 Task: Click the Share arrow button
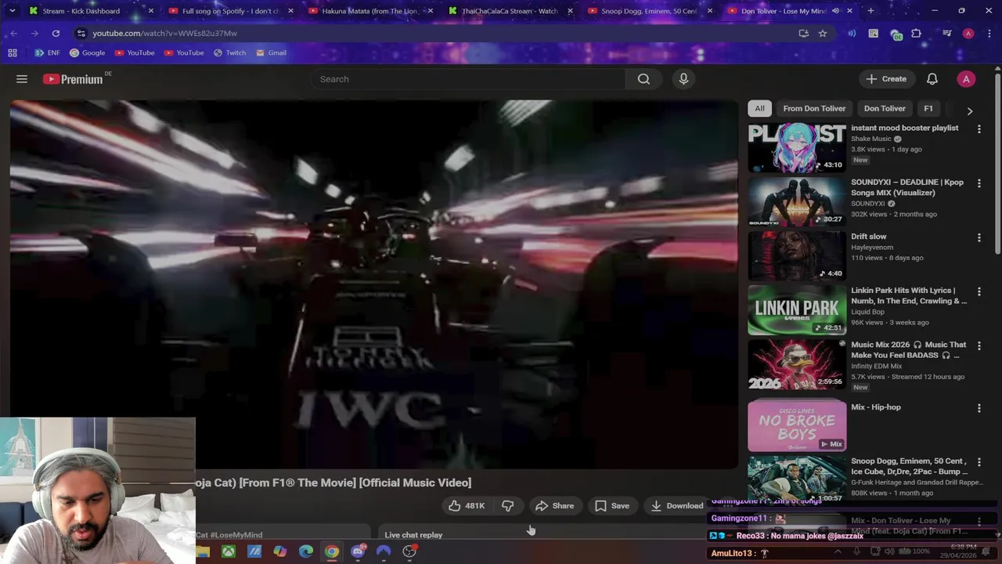(554, 506)
